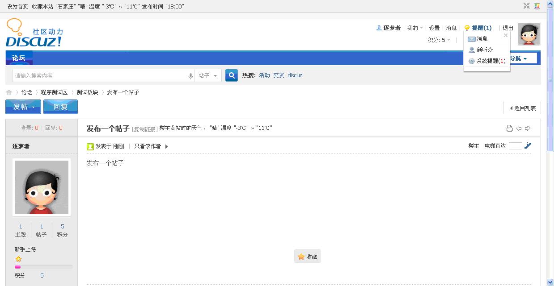Open the 发帖 new post dropdown button
Viewport: 554px width, 286px height.
[x=23, y=107]
